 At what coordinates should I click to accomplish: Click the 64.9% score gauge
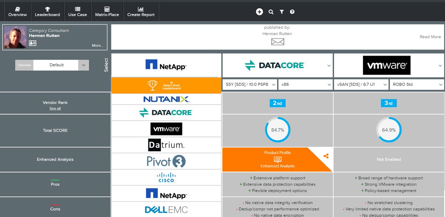[389, 130]
